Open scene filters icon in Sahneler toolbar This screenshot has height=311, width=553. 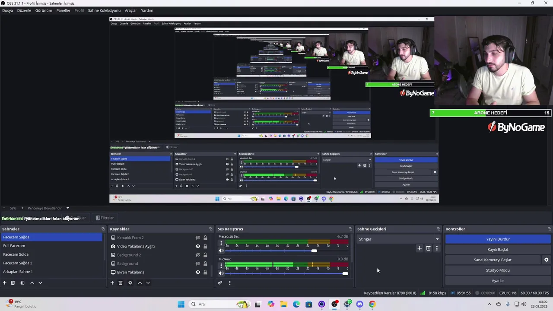(x=22, y=283)
